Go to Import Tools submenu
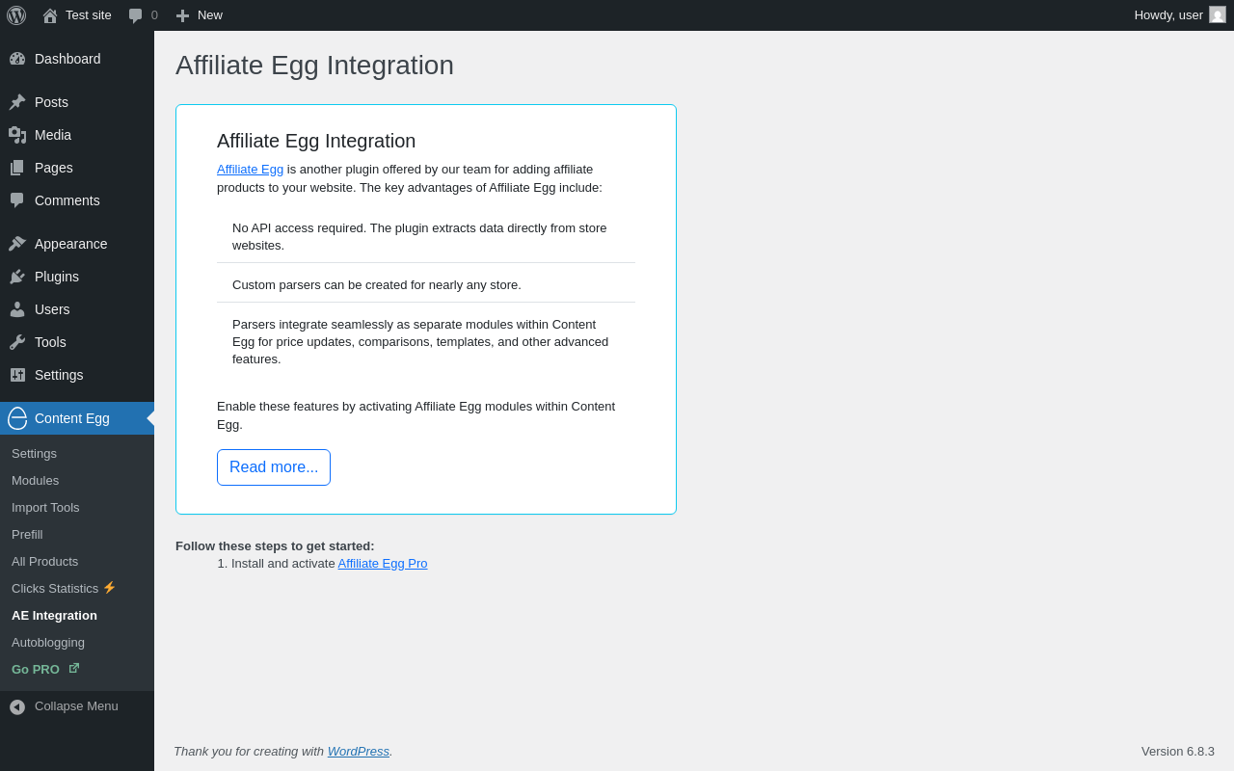 pos(45,507)
